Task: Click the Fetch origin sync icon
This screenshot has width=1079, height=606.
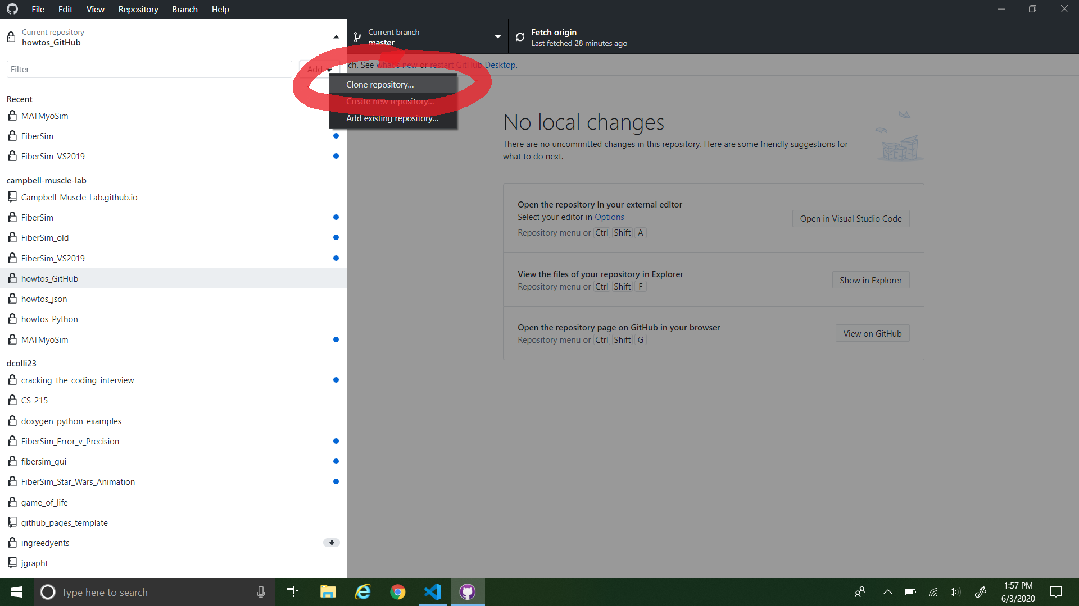Action: [520, 37]
